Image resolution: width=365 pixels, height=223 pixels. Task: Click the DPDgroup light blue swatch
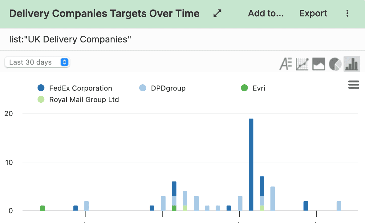click(x=143, y=88)
